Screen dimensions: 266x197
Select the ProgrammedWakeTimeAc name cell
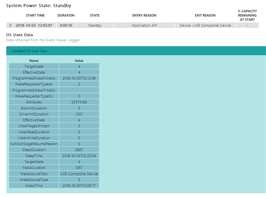point(34,78)
